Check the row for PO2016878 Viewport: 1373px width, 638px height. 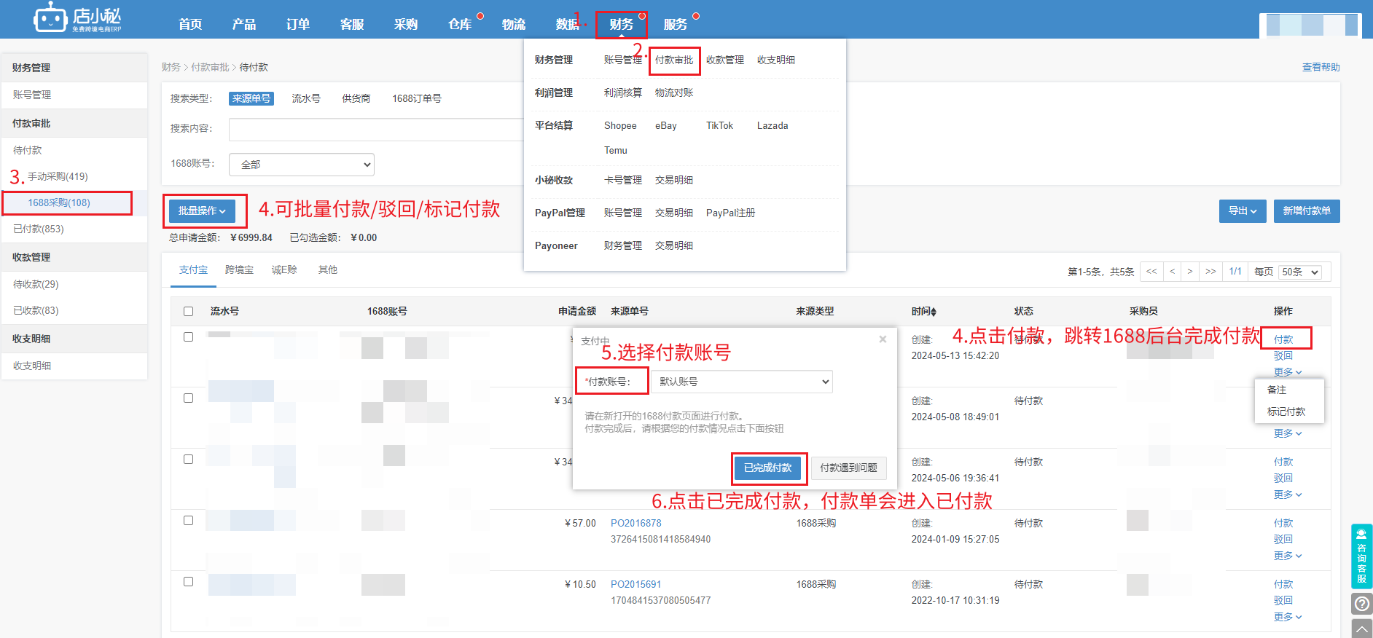click(x=188, y=520)
